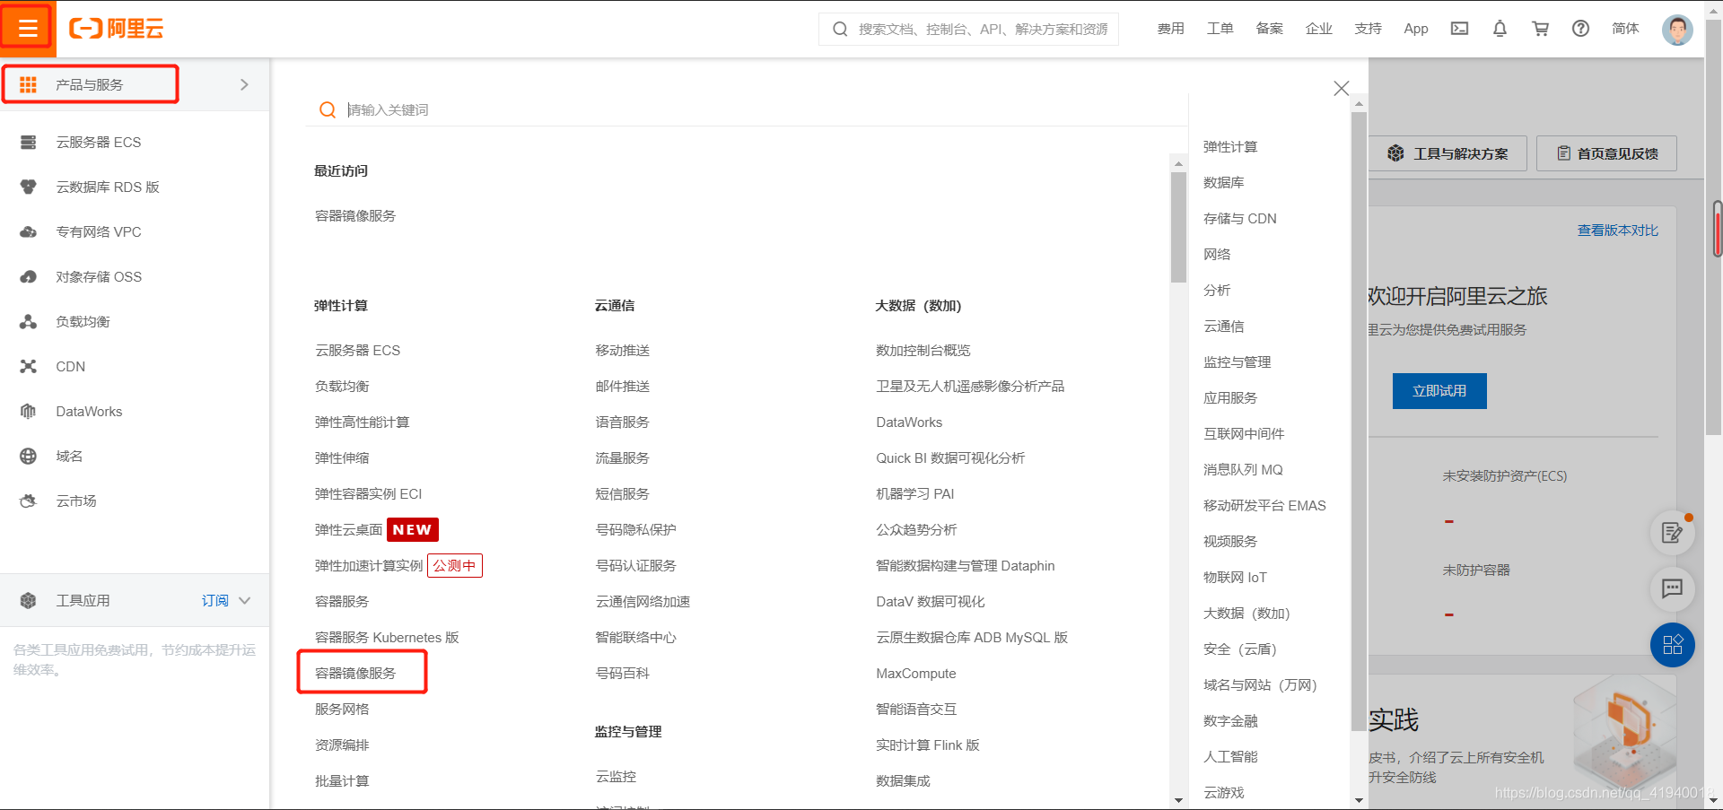Open 移动推送 under 云通信

click(x=622, y=350)
